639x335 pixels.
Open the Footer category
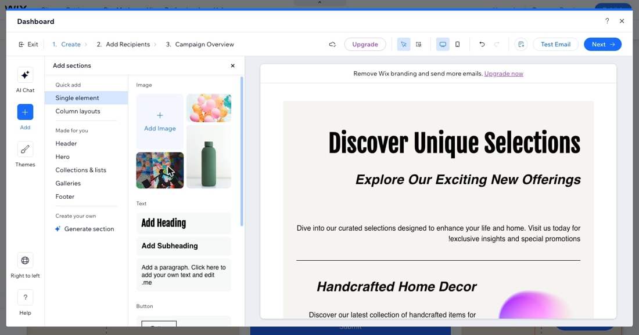[x=65, y=196]
